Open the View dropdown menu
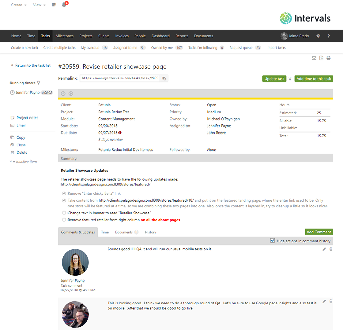This screenshot has height=330, width=343. 40,5
